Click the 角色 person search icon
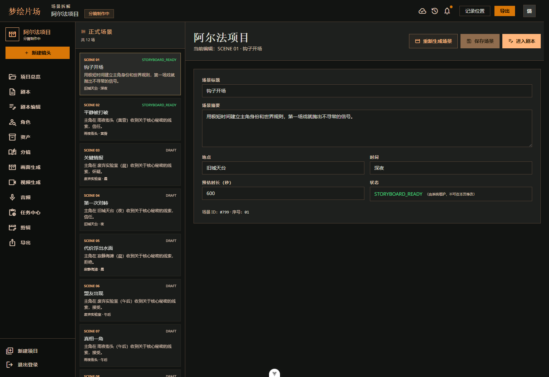Image resolution: width=549 pixels, height=377 pixels. click(x=12, y=122)
